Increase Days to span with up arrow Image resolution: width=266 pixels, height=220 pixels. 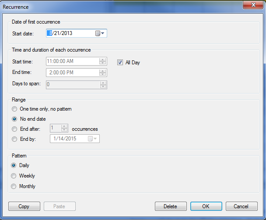click(103, 83)
